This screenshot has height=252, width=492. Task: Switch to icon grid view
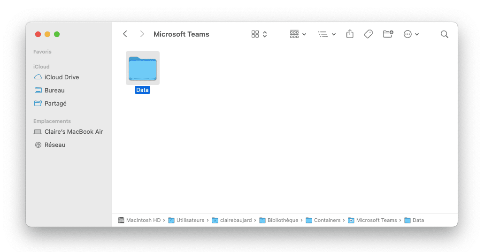(x=255, y=34)
